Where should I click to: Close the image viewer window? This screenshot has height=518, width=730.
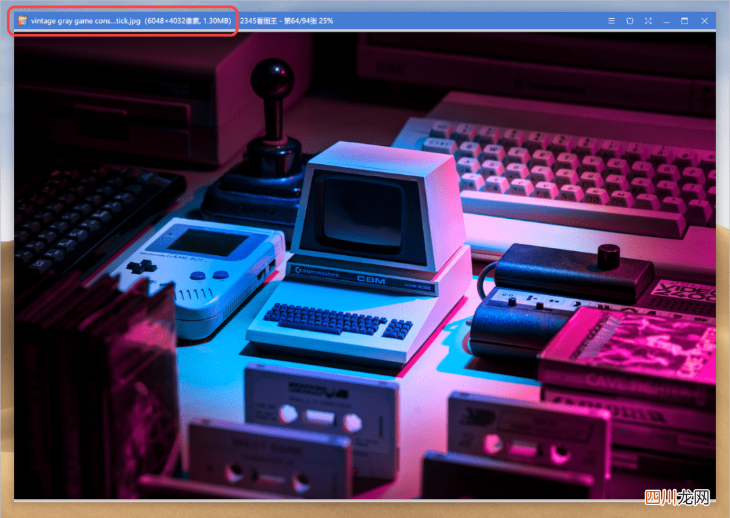point(704,21)
